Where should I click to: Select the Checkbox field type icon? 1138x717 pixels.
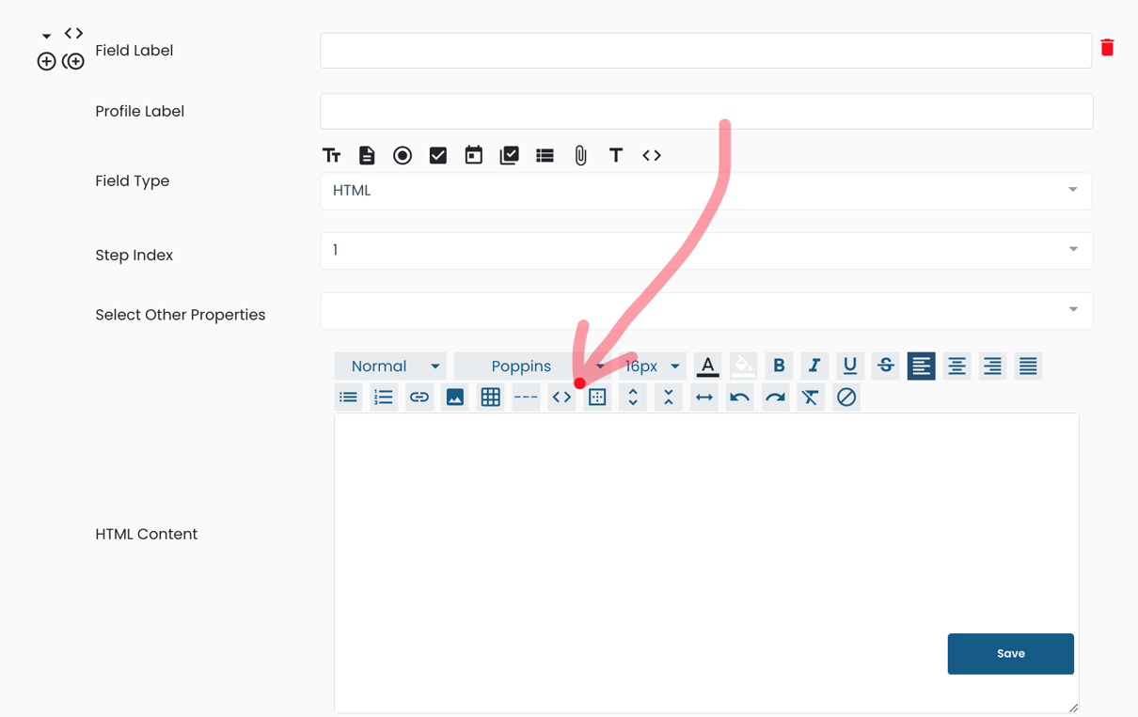click(x=437, y=155)
